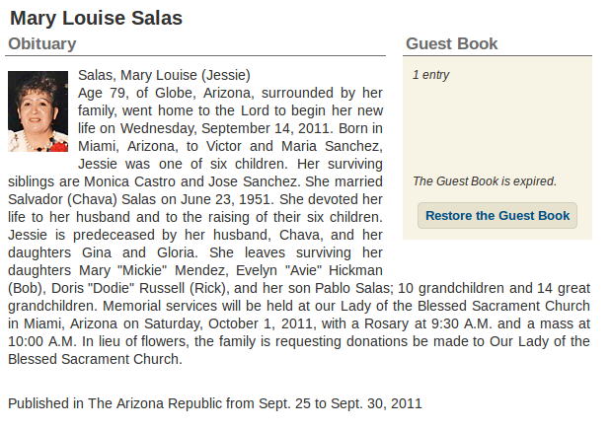The height and width of the screenshot is (429, 611).
Task: Click the memorial date October 1, 2011
Action: (x=261, y=323)
